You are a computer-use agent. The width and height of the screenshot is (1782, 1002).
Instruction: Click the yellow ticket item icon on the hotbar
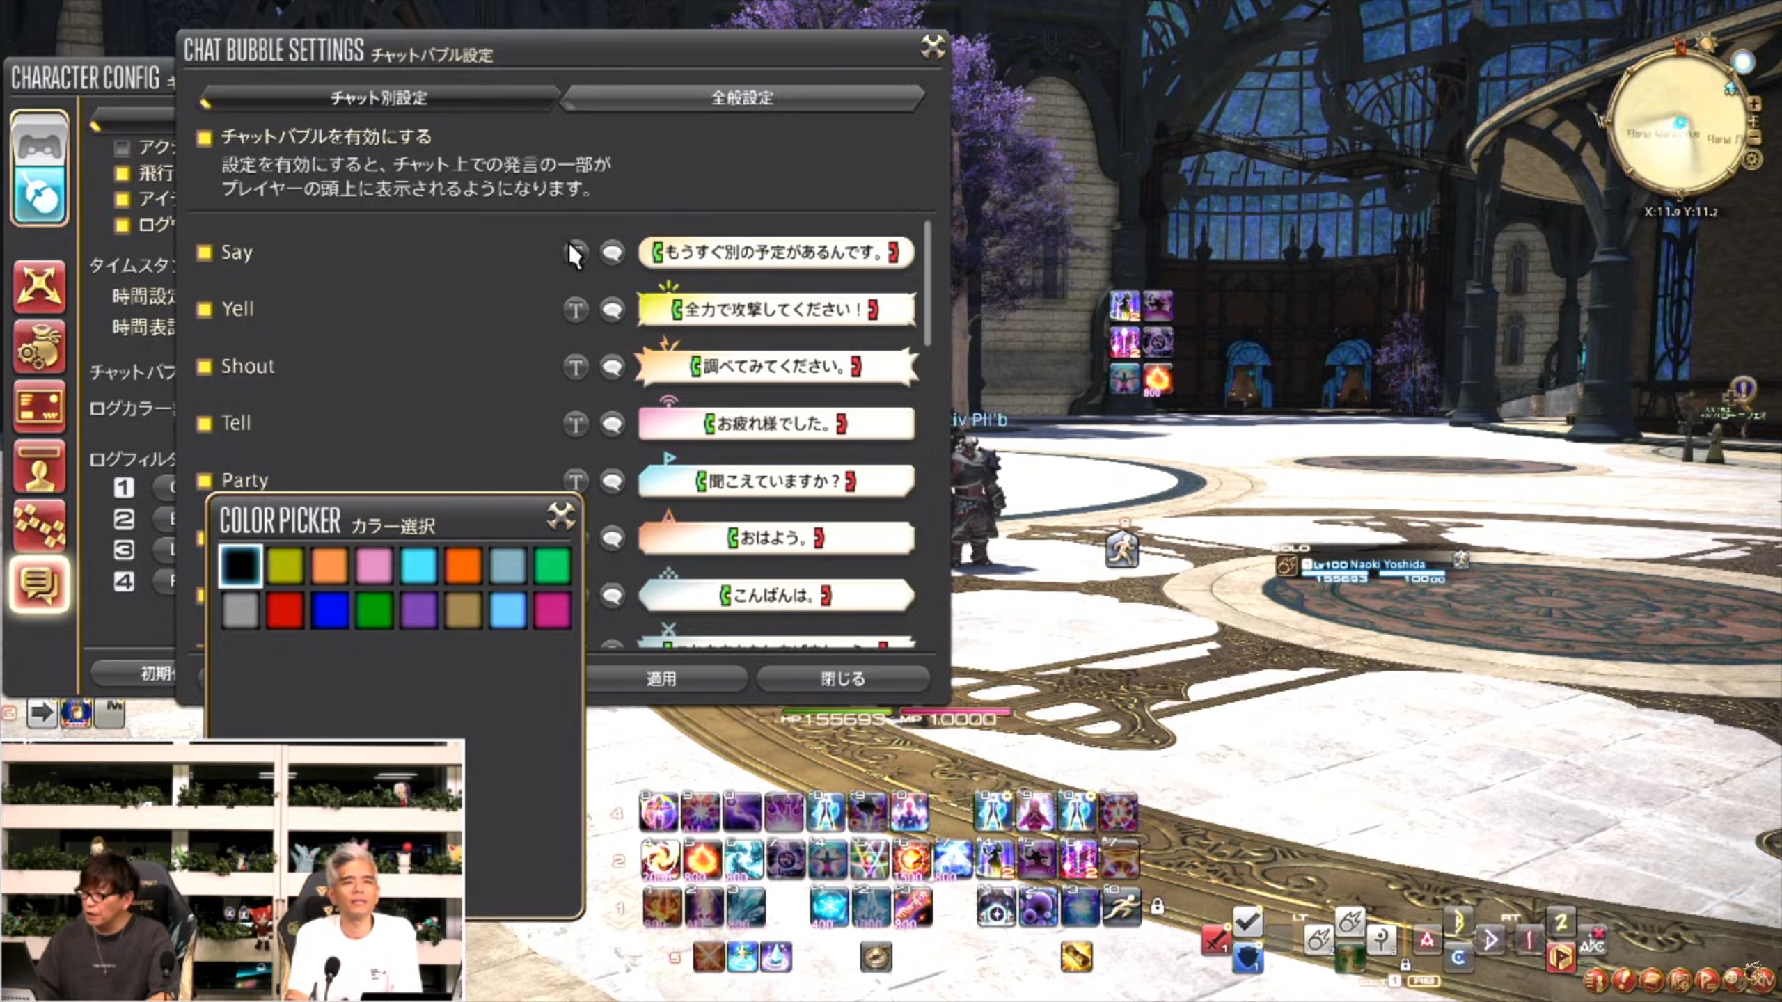coord(1076,957)
